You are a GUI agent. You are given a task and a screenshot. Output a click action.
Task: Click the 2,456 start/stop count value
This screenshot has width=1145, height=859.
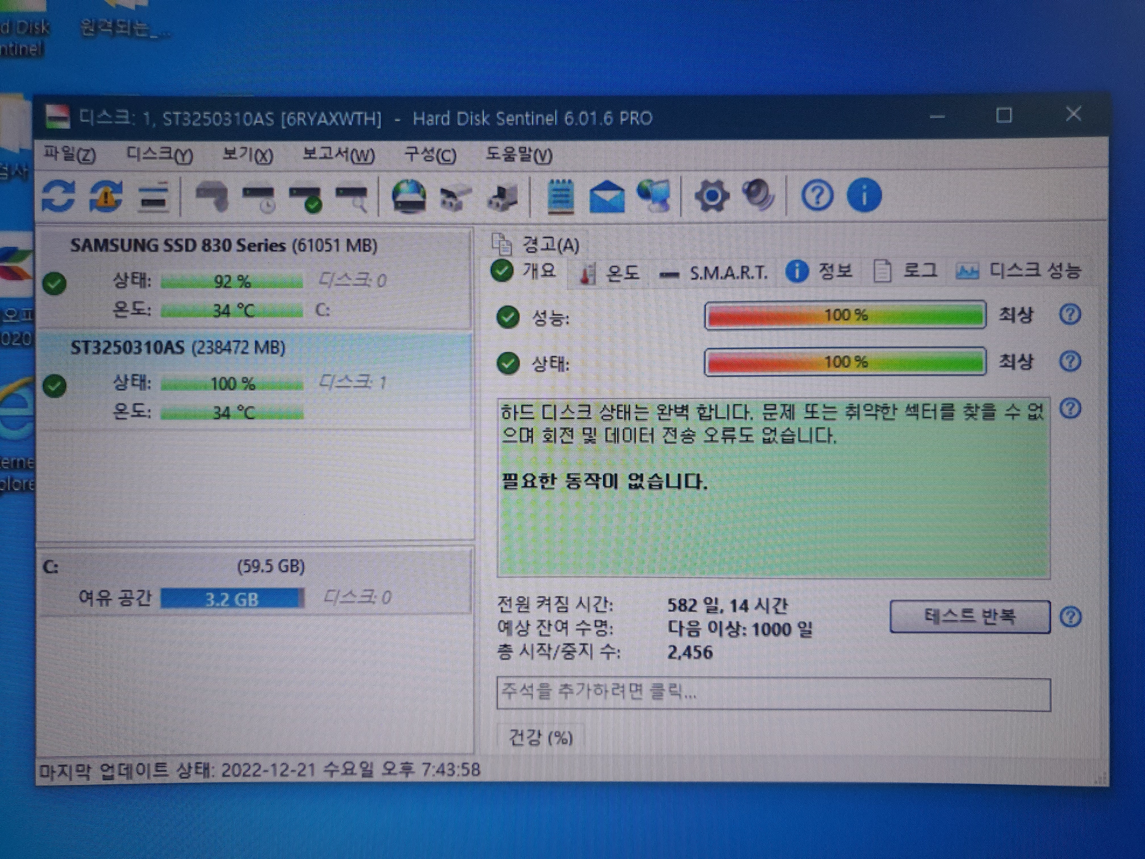tap(689, 652)
